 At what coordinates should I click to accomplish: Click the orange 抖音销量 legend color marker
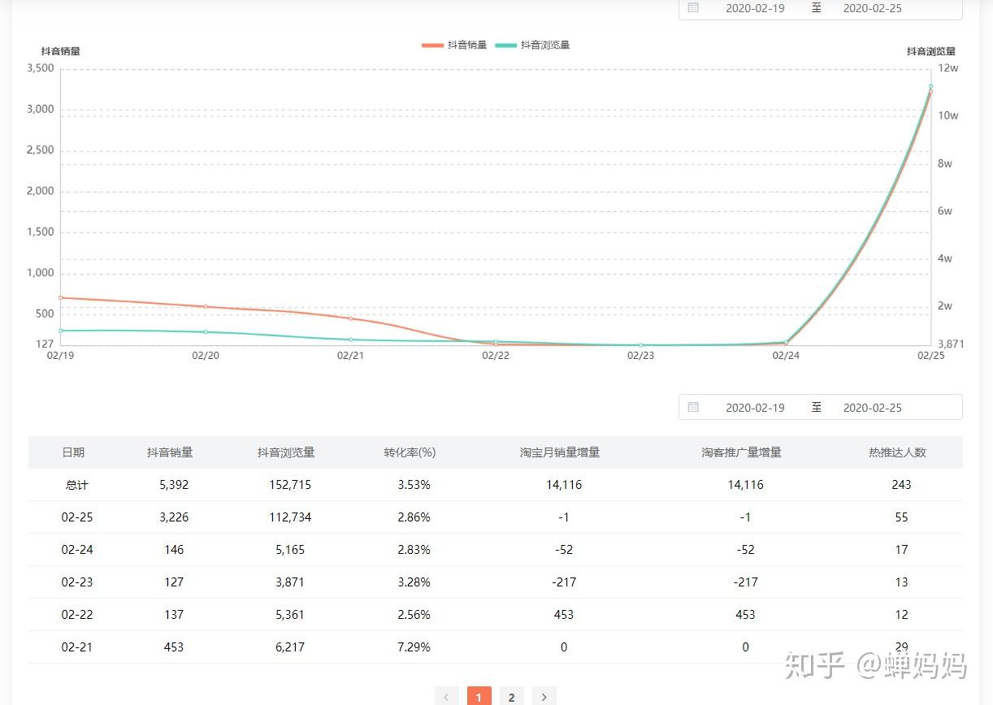(432, 45)
